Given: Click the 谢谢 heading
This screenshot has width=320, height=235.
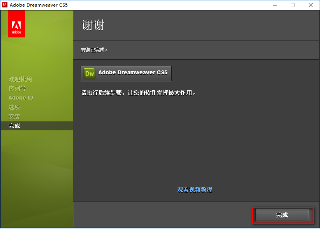Looking at the screenshot, I should (x=93, y=25).
